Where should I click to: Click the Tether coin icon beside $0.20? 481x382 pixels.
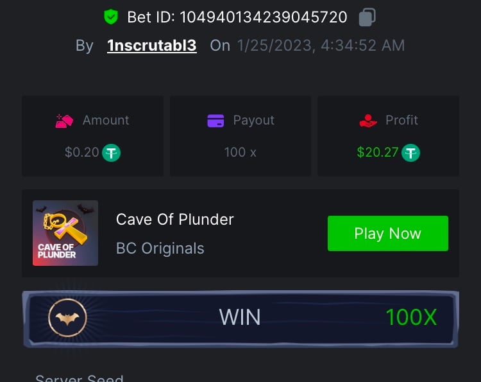[111, 153]
